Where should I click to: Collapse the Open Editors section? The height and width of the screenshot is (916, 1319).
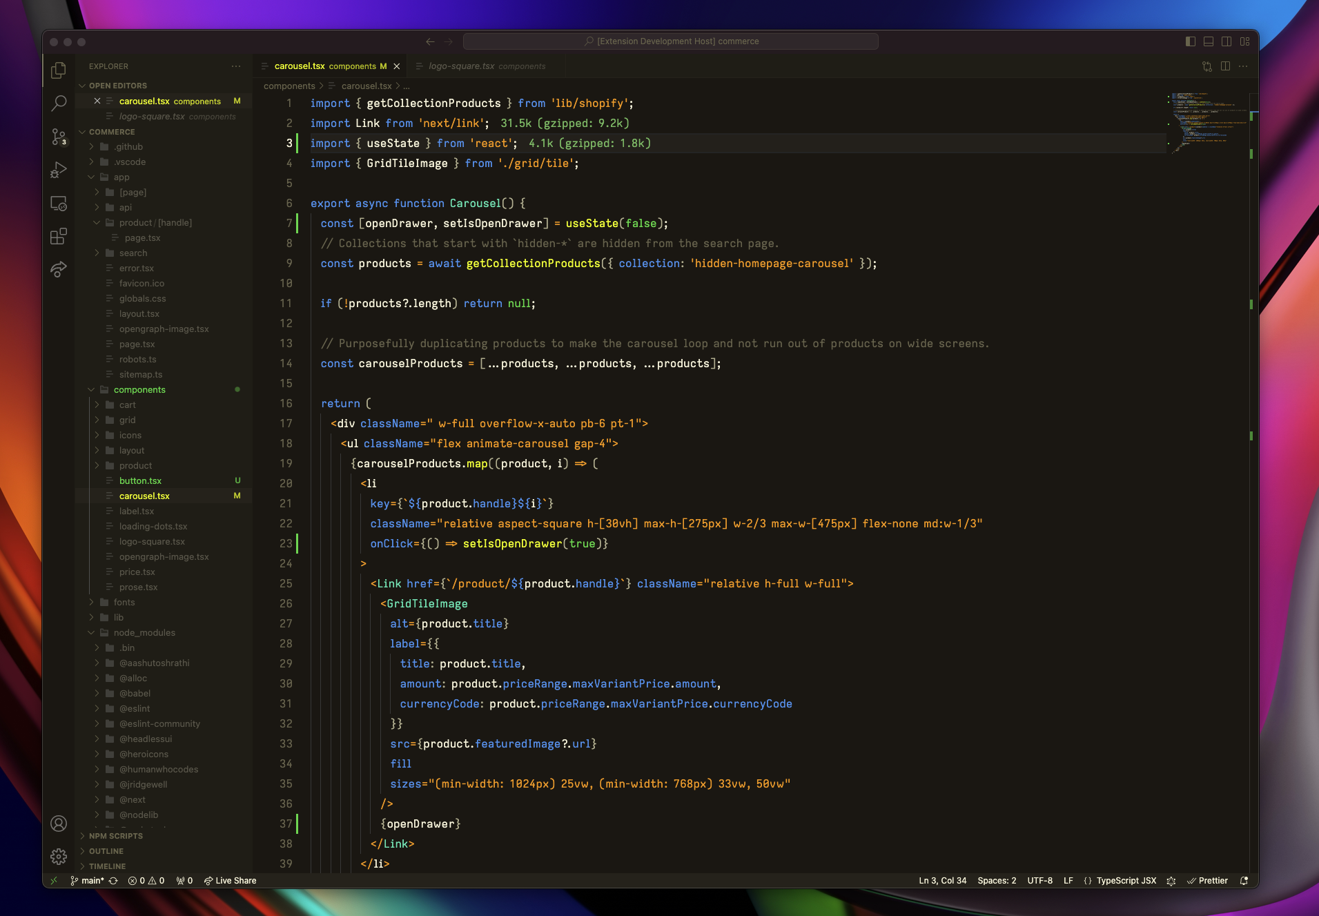click(117, 86)
